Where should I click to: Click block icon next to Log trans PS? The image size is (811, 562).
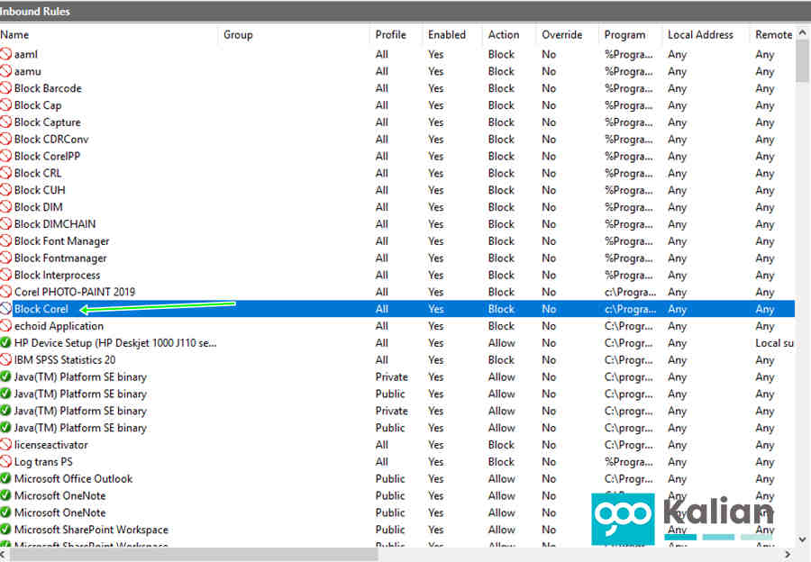(x=5, y=462)
